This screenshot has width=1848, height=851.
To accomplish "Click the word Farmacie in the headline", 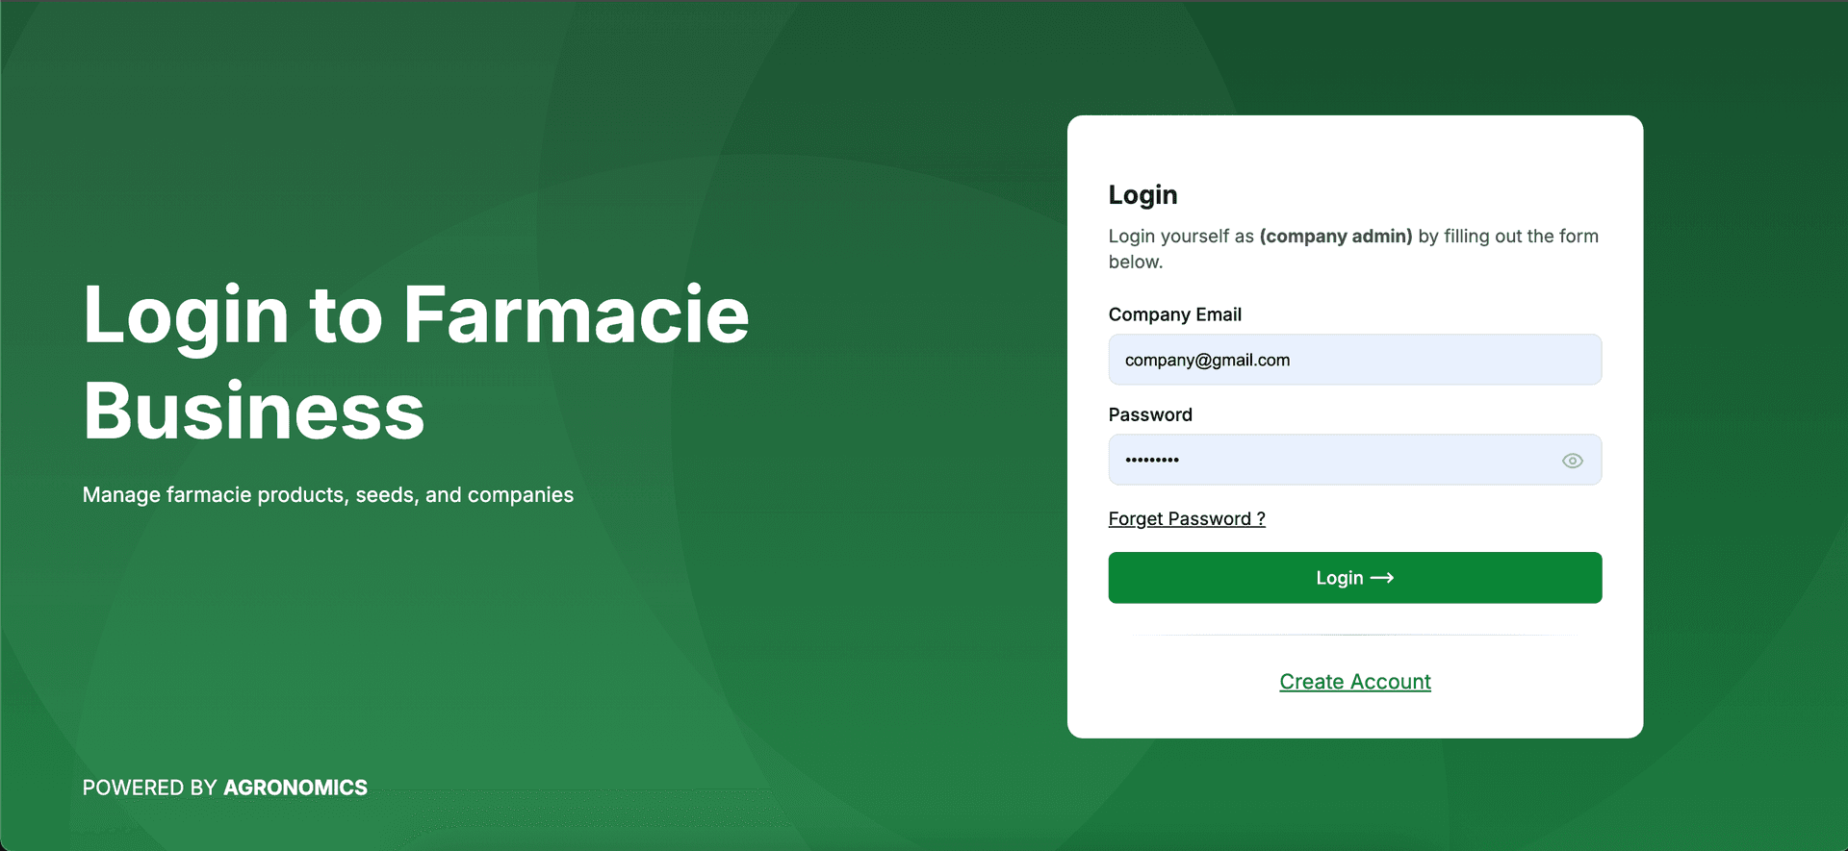I will (x=576, y=314).
